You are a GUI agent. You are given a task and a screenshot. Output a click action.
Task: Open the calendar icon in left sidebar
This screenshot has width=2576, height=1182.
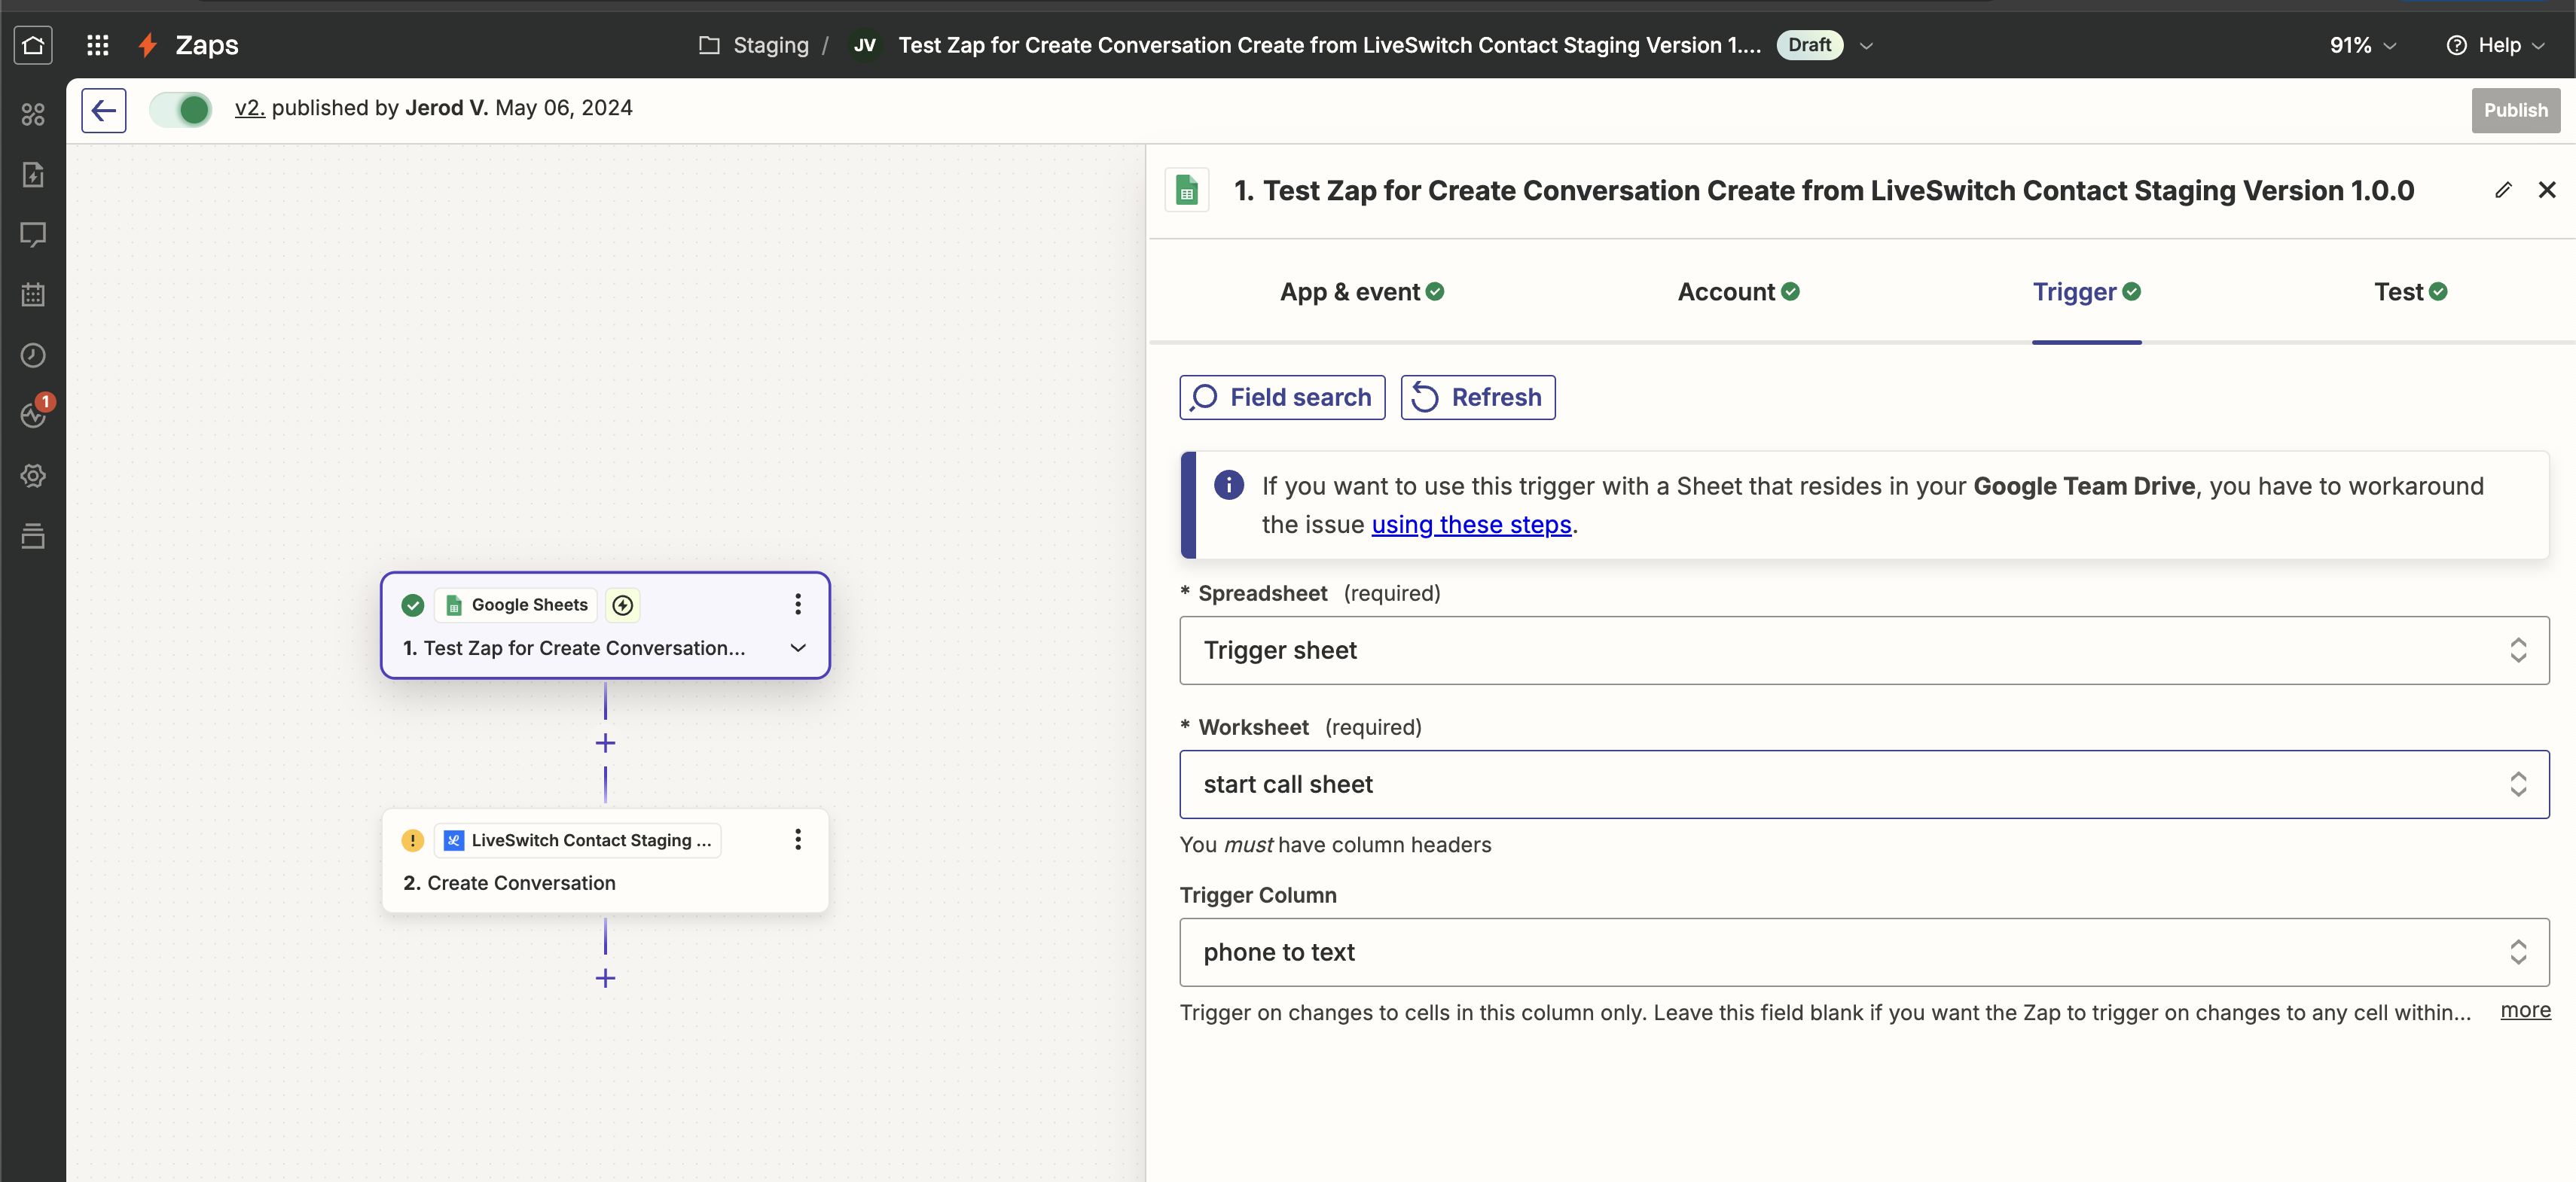(x=33, y=295)
